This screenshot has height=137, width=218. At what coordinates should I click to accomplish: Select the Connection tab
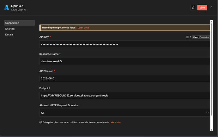coord(19,23)
